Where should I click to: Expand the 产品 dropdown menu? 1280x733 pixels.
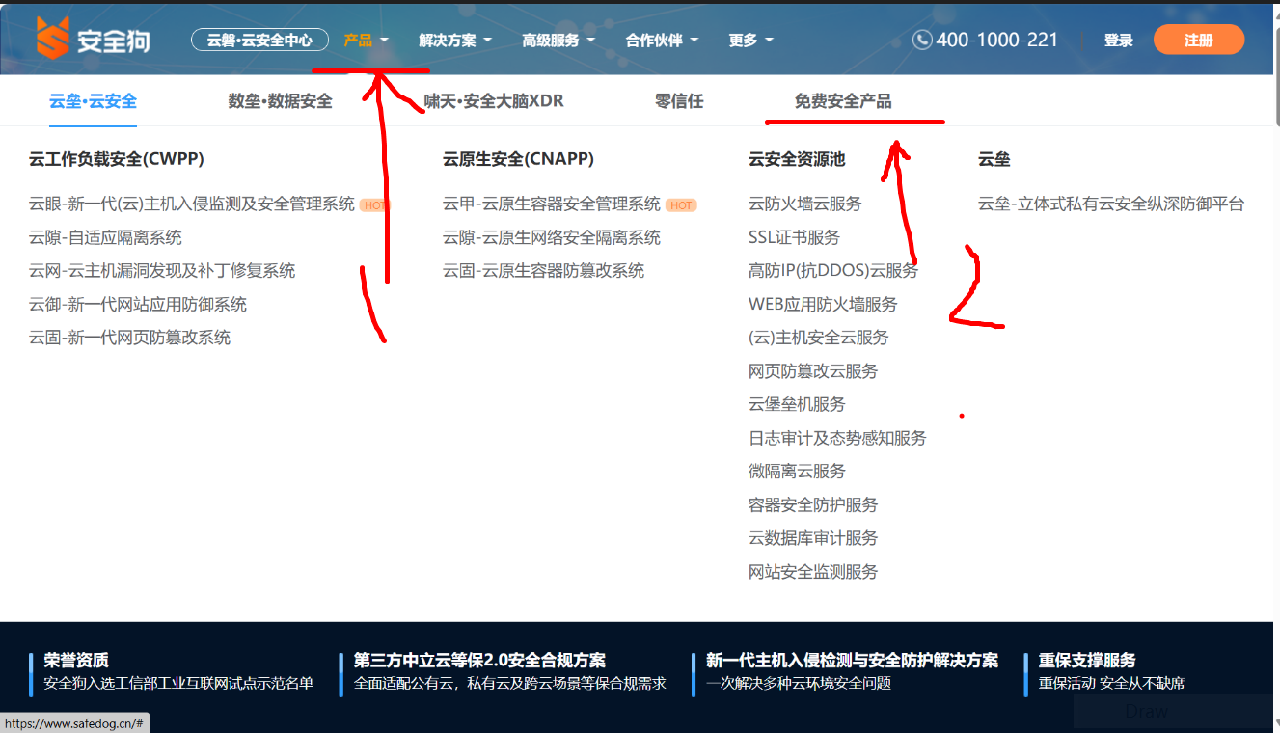pyautogui.click(x=366, y=40)
